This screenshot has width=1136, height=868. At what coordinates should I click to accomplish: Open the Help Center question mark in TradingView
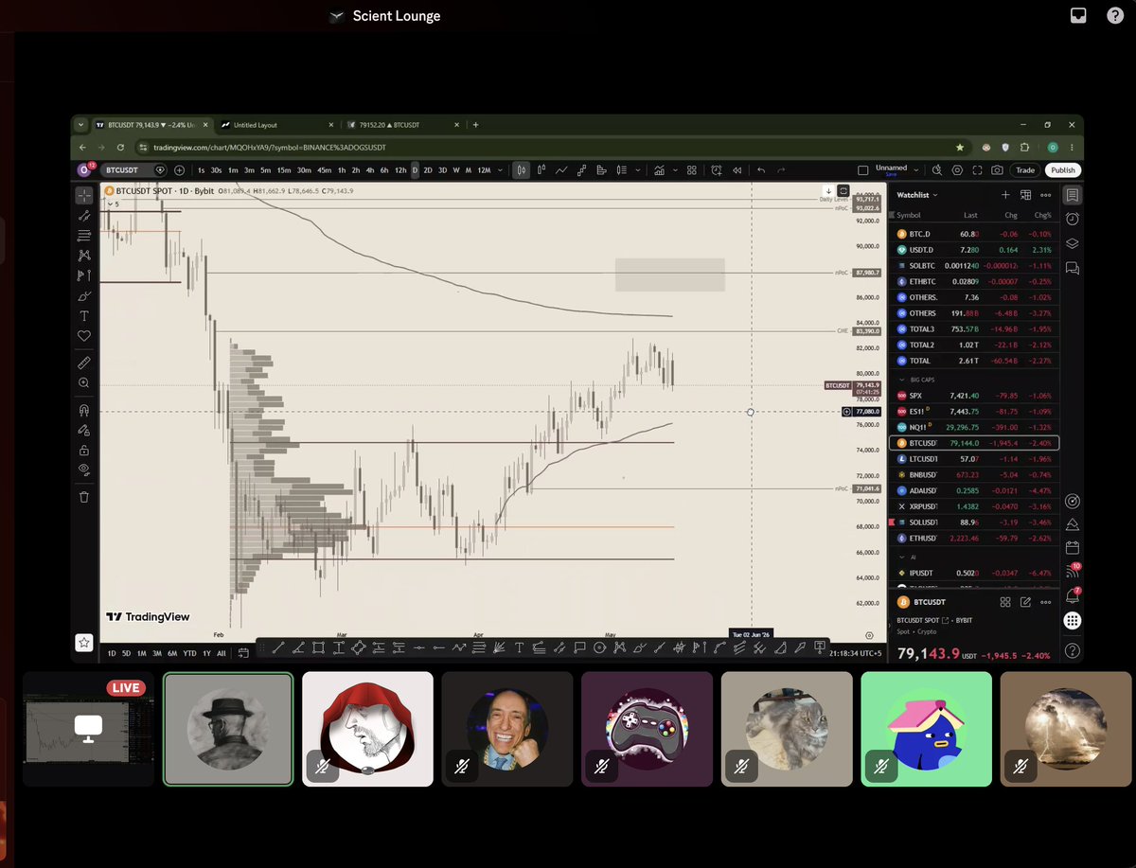click(1072, 650)
